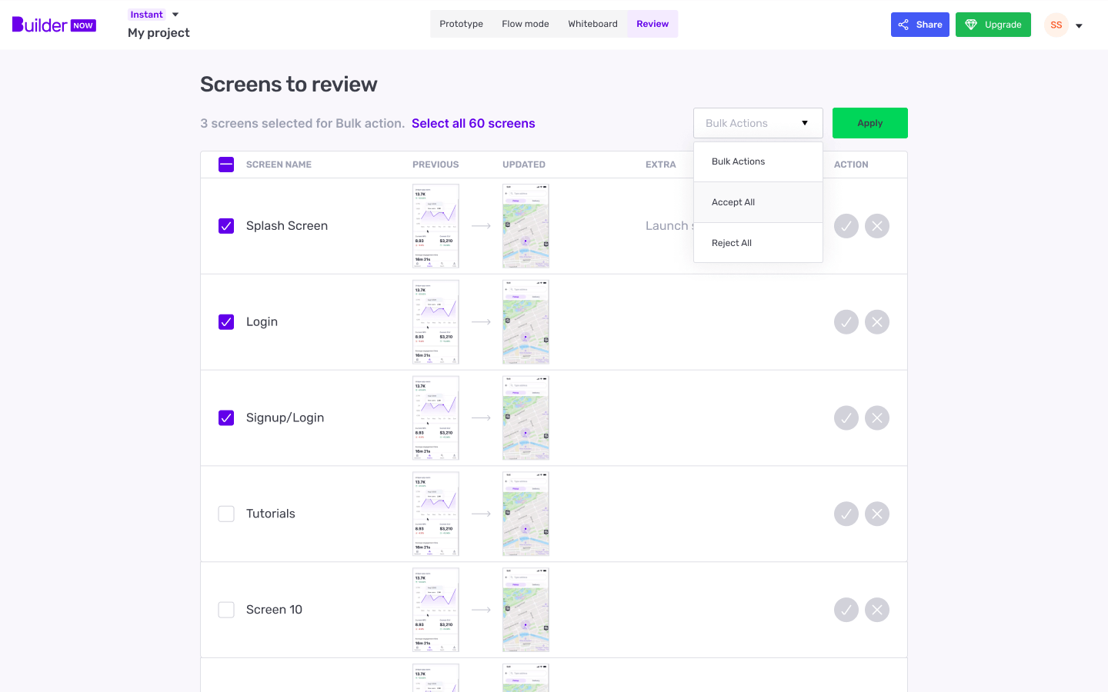The height and width of the screenshot is (692, 1108).
Task: Uncheck the Splash Screen checkbox
Action: (x=226, y=226)
